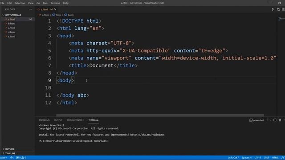Open the Selection menu
285x160 pixels.
20,3
